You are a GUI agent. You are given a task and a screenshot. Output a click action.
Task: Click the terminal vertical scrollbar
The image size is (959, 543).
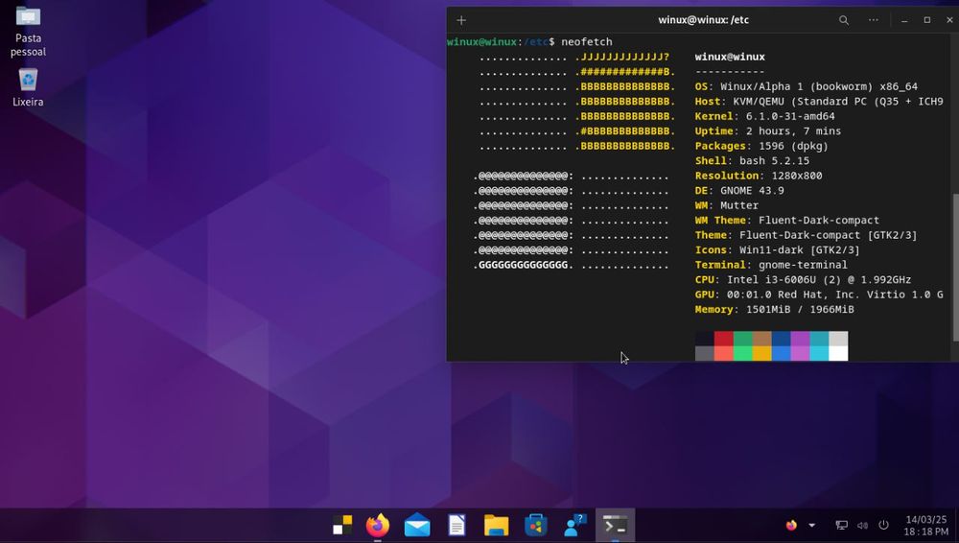pos(955,267)
